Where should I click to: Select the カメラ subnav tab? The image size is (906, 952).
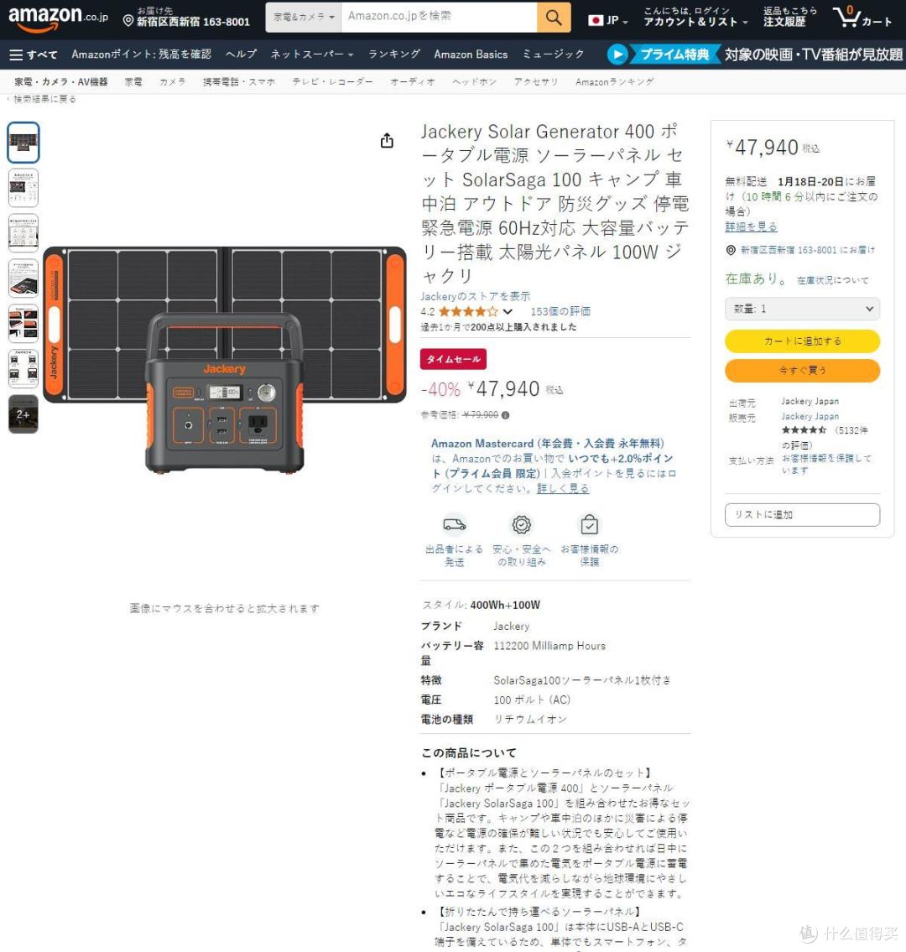(x=173, y=81)
